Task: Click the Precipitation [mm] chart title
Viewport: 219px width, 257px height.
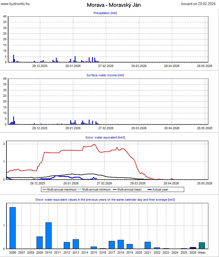Action: click(105, 13)
